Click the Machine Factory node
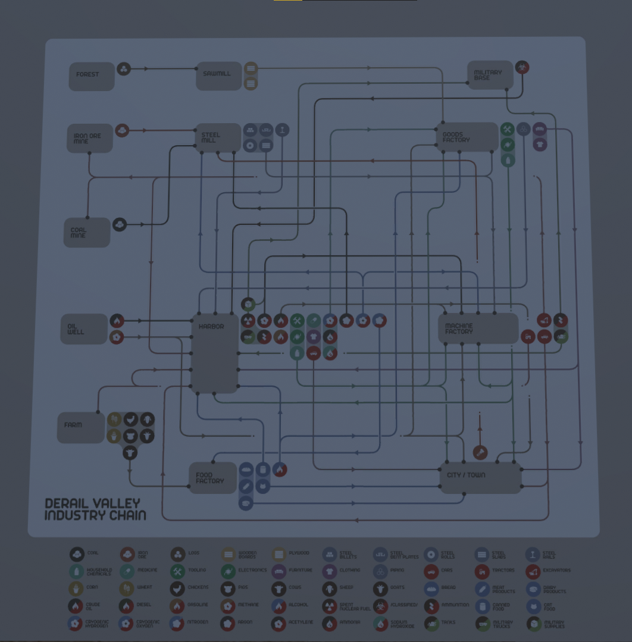Viewport: 632px width, 642px height. pos(478,328)
